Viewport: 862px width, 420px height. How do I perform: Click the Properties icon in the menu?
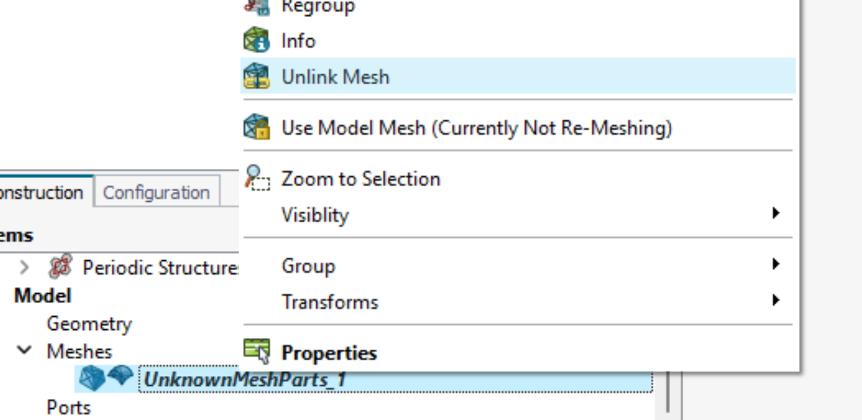coord(256,352)
